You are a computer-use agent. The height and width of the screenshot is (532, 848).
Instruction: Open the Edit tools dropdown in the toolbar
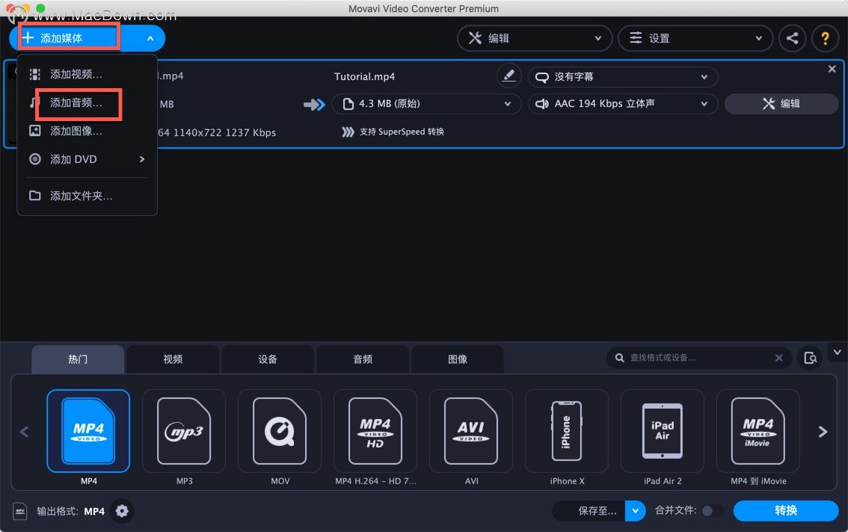click(535, 38)
